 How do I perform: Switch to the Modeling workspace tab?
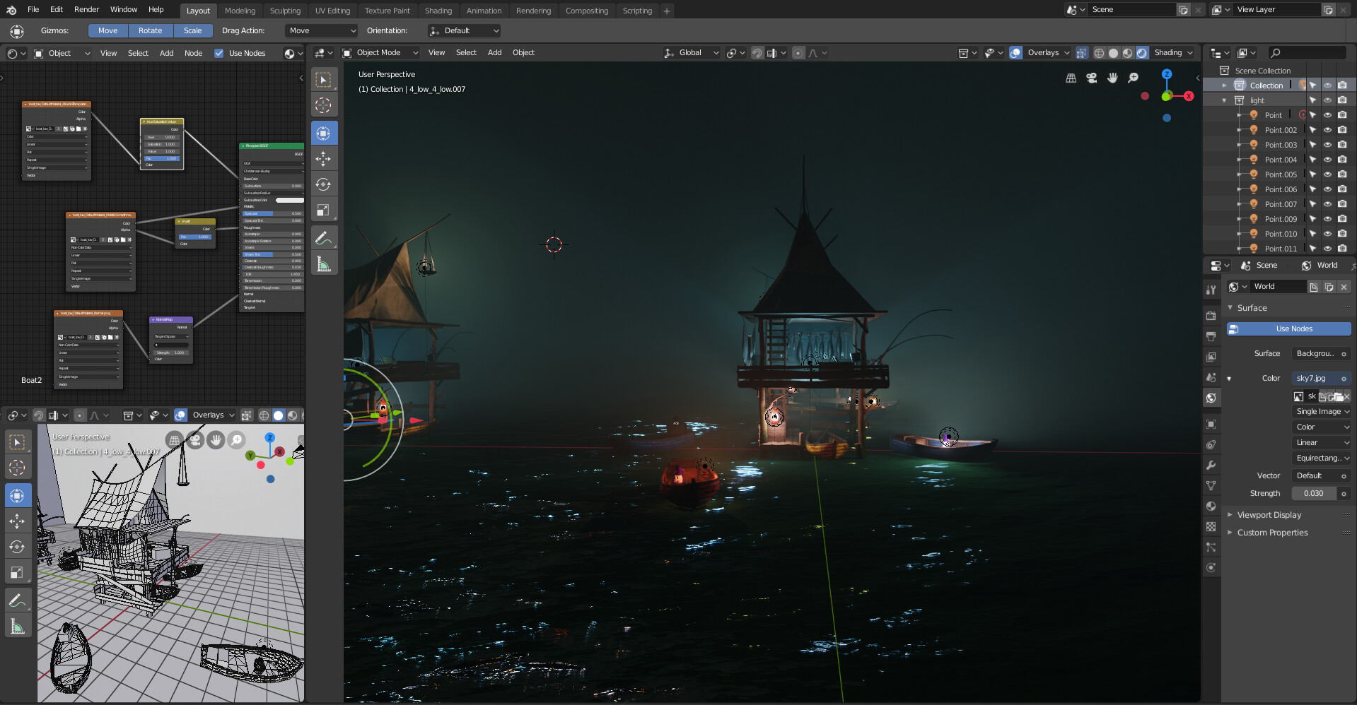click(240, 11)
